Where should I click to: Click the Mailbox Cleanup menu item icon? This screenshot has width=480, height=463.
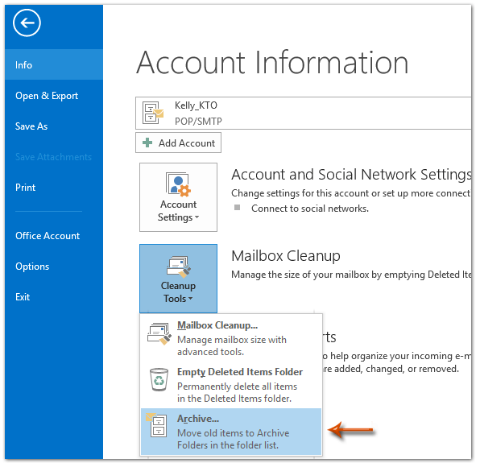pyautogui.click(x=159, y=333)
